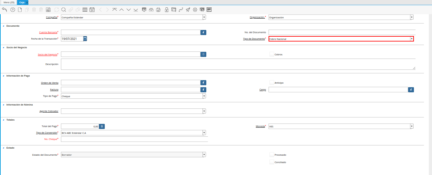432x175 pixels.
Task: Click the last toolbar chat panel icon
Action: [209, 10]
